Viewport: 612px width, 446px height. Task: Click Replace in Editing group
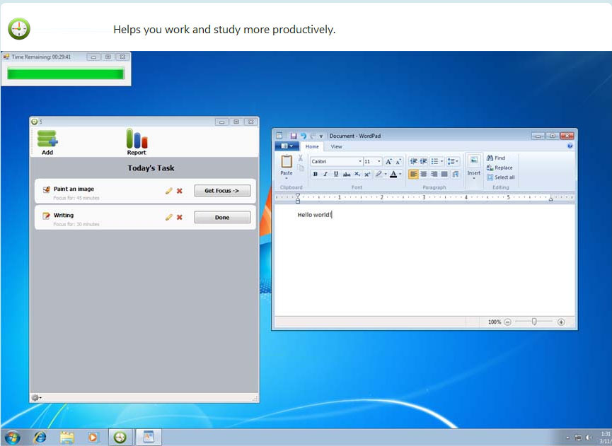[x=500, y=168]
